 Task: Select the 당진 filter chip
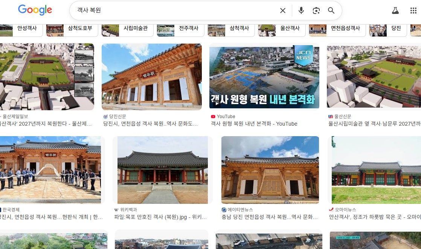pyautogui.click(x=388, y=30)
